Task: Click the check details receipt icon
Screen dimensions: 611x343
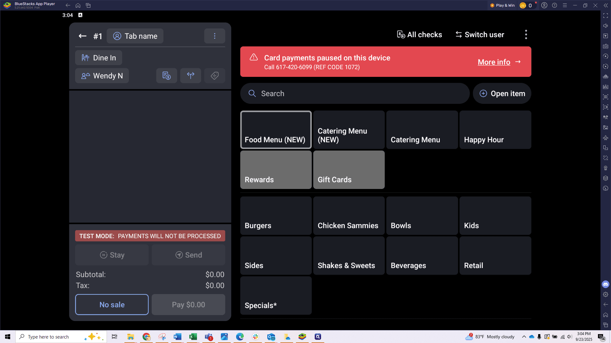Action: pyautogui.click(x=166, y=76)
